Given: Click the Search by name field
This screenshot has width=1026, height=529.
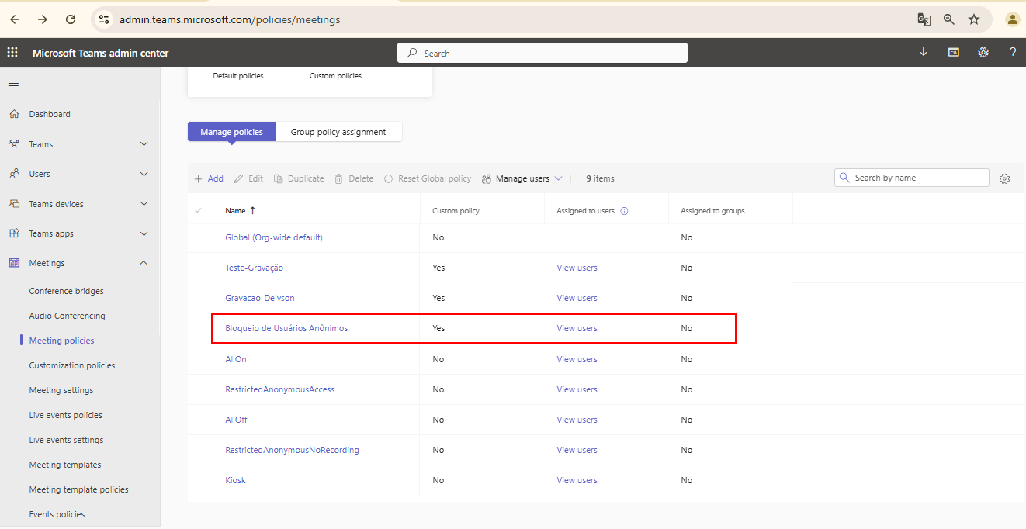Looking at the screenshot, I should coord(912,178).
